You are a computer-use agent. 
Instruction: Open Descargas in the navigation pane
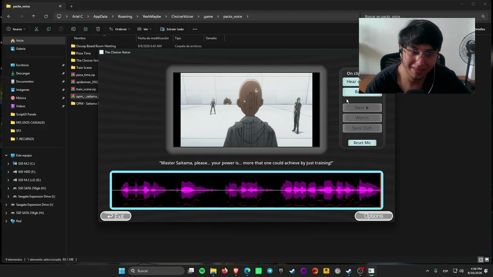point(23,73)
